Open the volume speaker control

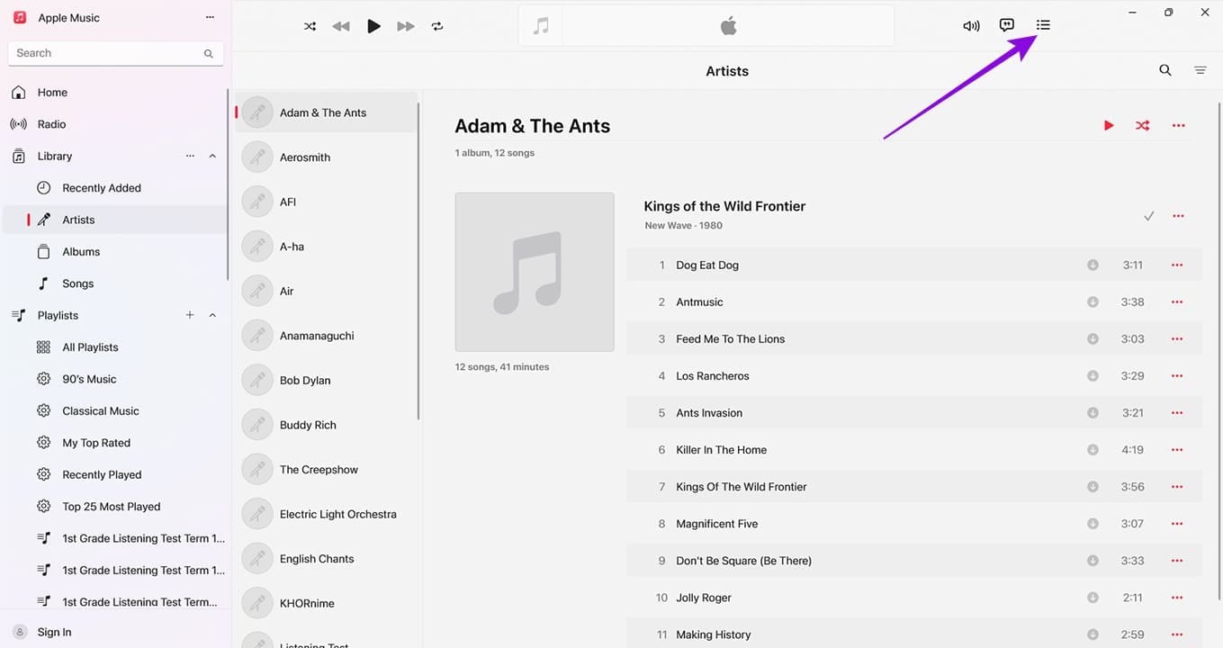tap(971, 26)
